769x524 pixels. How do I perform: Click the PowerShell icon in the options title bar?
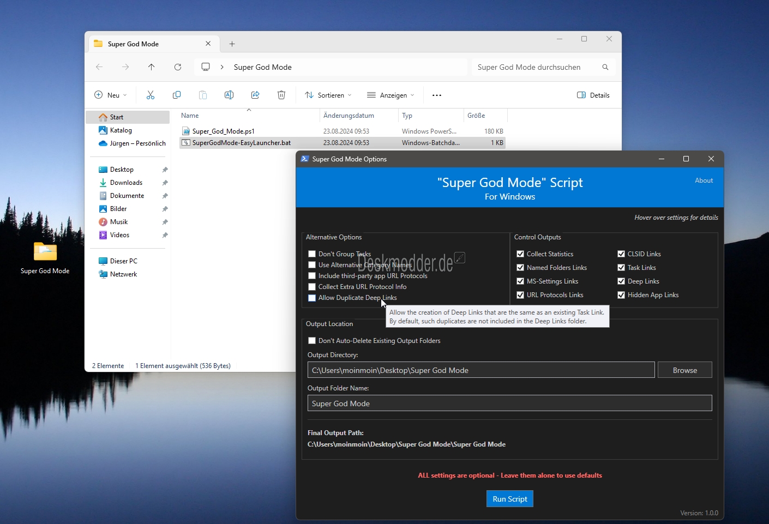(305, 159)
